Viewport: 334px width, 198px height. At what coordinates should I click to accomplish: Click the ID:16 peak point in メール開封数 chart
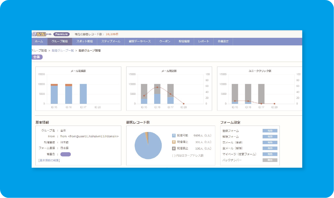point(157,87)
